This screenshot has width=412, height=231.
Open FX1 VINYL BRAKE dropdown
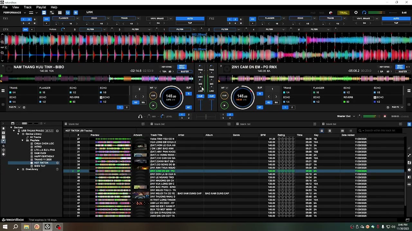point(171,19)
